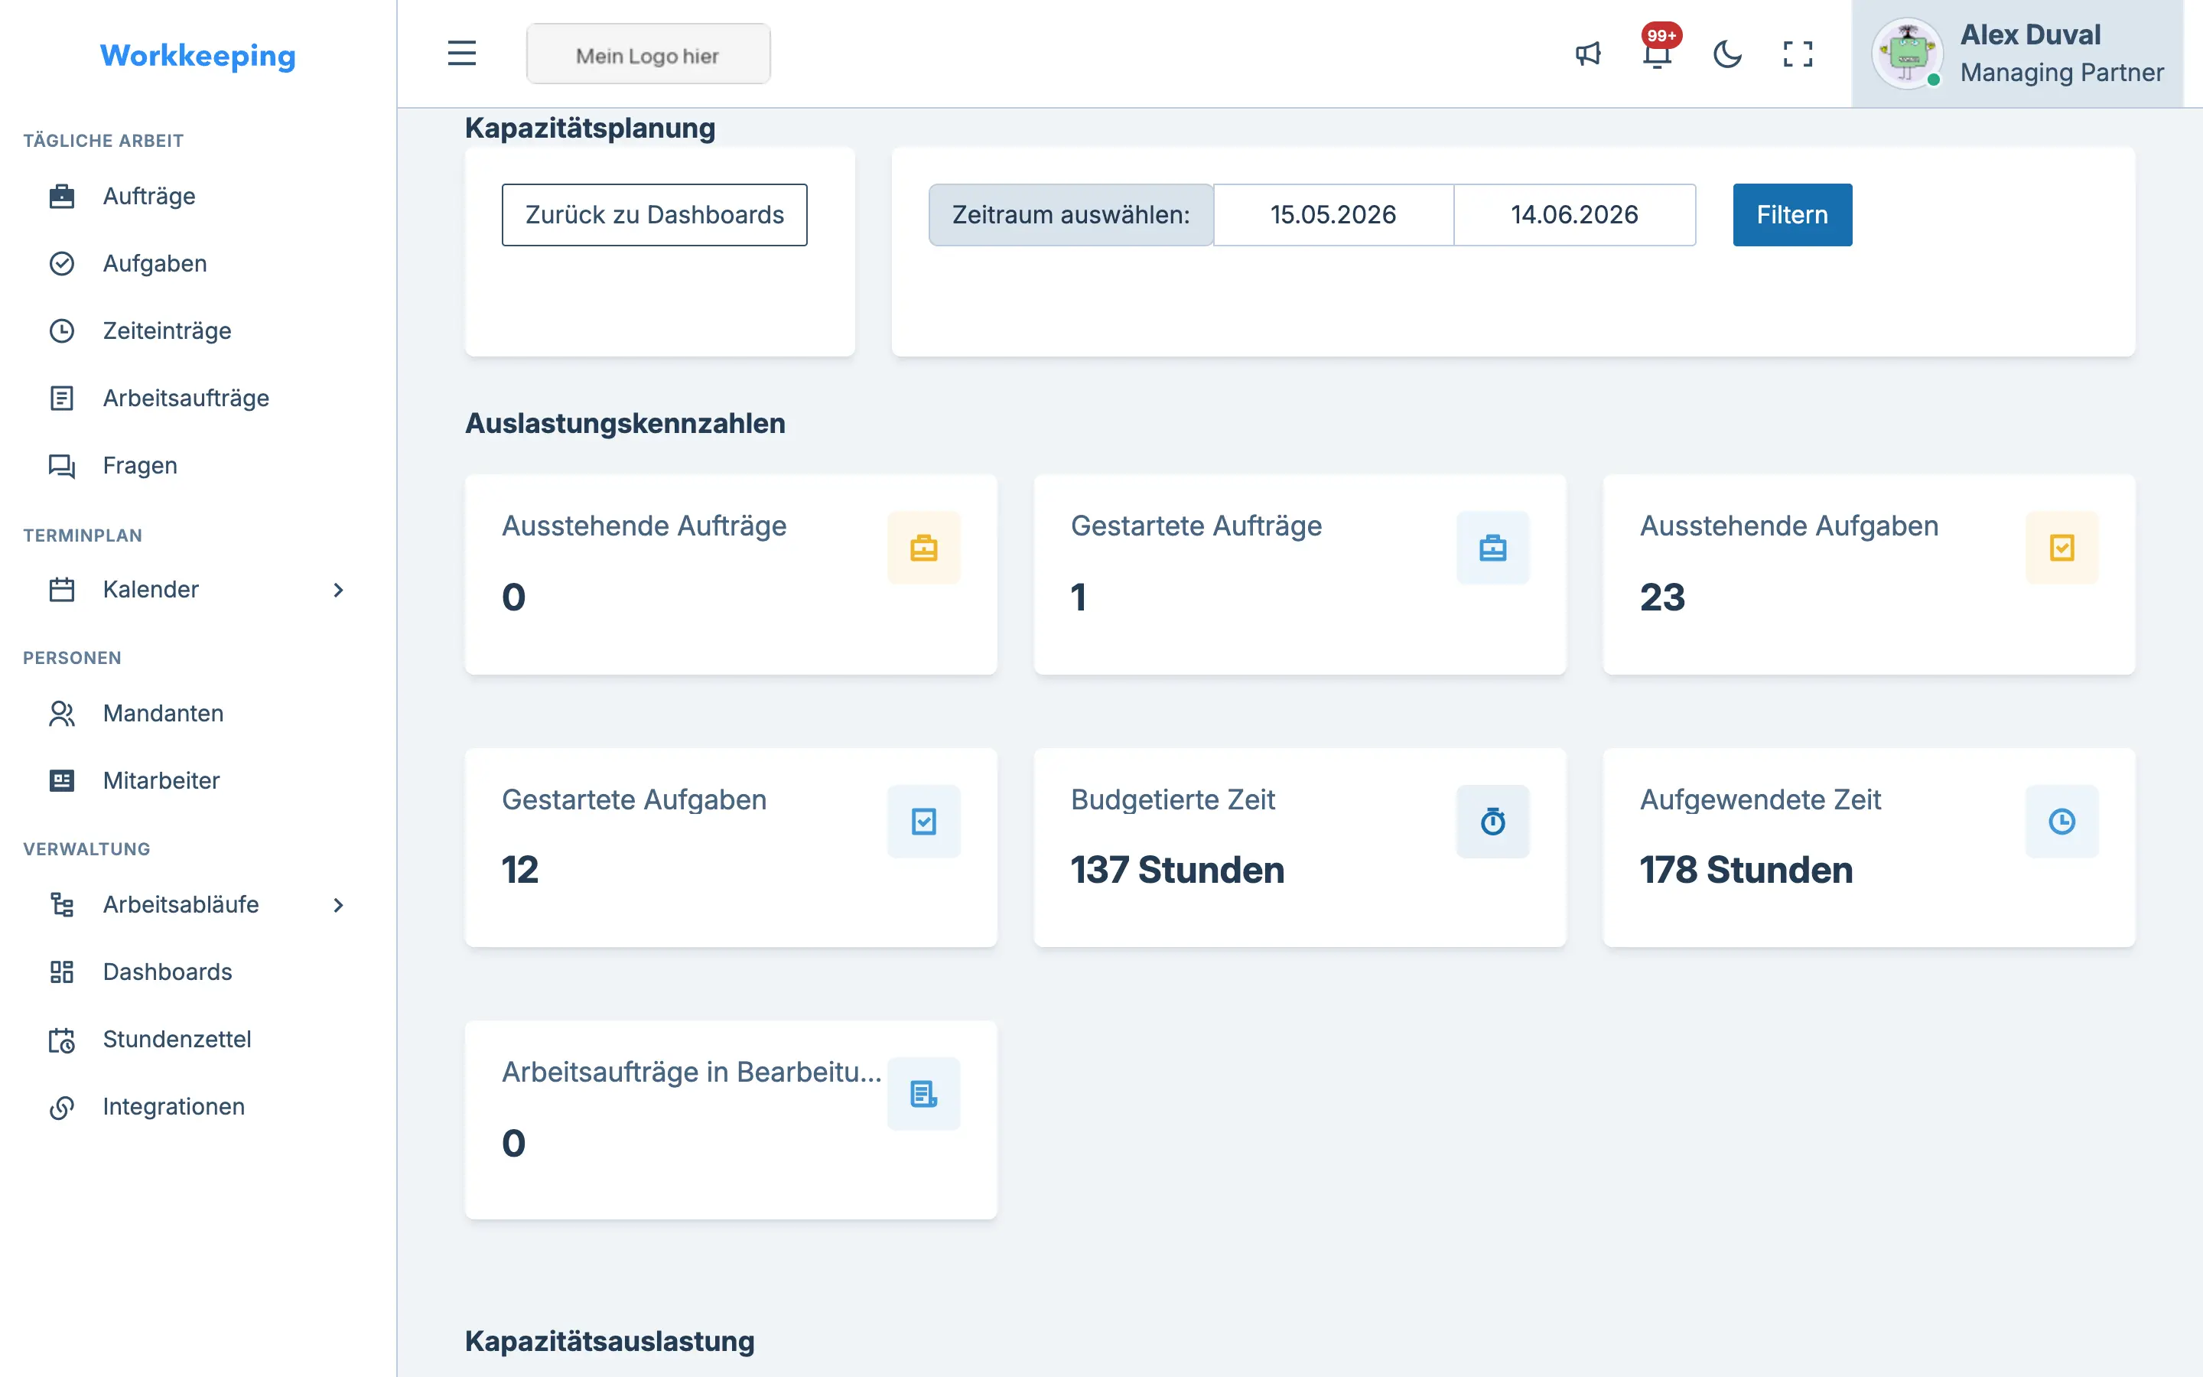
Task: Click Alex Duval's avatar
Action: (x=1907, y=54)
